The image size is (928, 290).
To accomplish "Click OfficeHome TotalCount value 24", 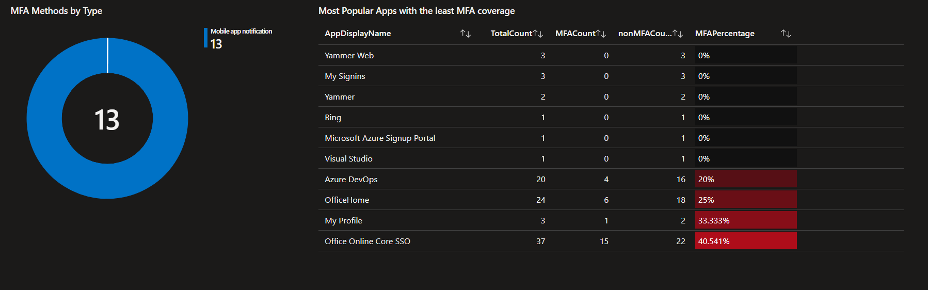I will point(540,200).
